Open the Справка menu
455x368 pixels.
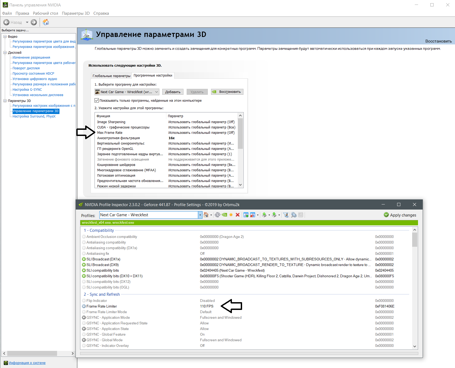point(101,13)
